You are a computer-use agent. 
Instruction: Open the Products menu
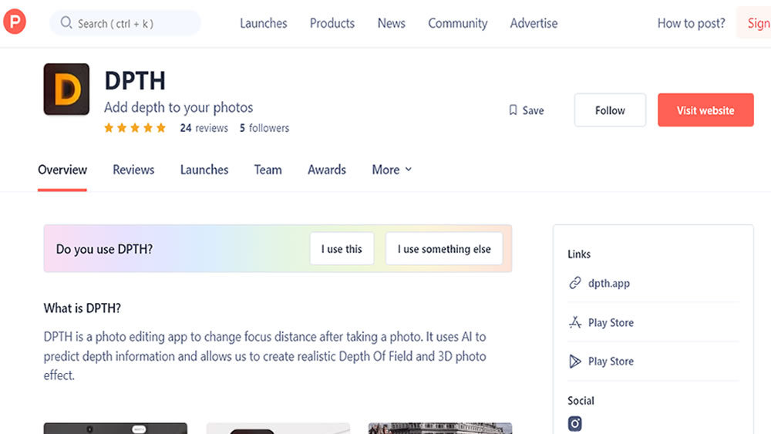[332, 23]
